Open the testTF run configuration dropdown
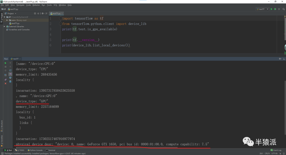 tap(263, 9)
